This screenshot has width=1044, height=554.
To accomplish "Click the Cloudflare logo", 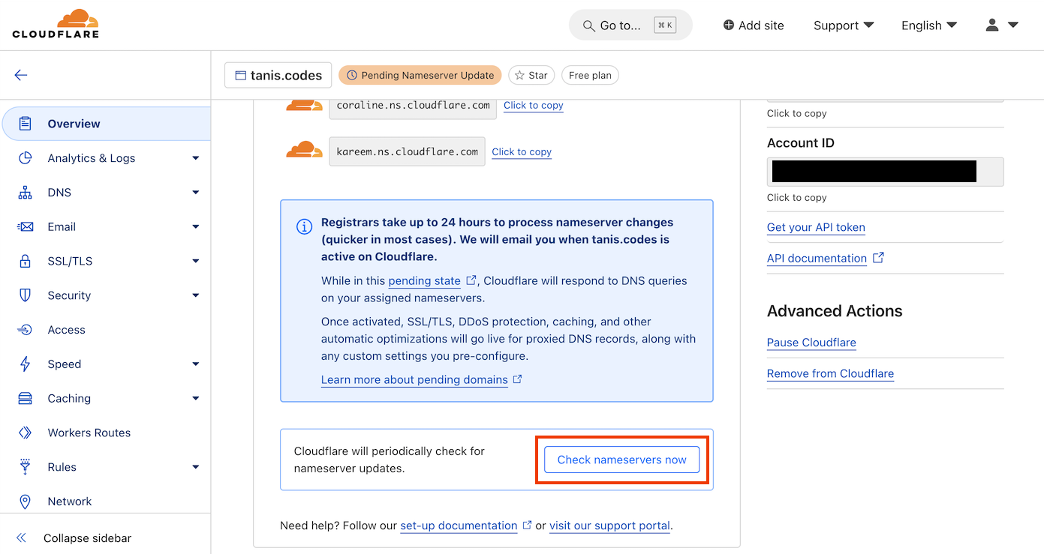I will [x=56, y=24].
